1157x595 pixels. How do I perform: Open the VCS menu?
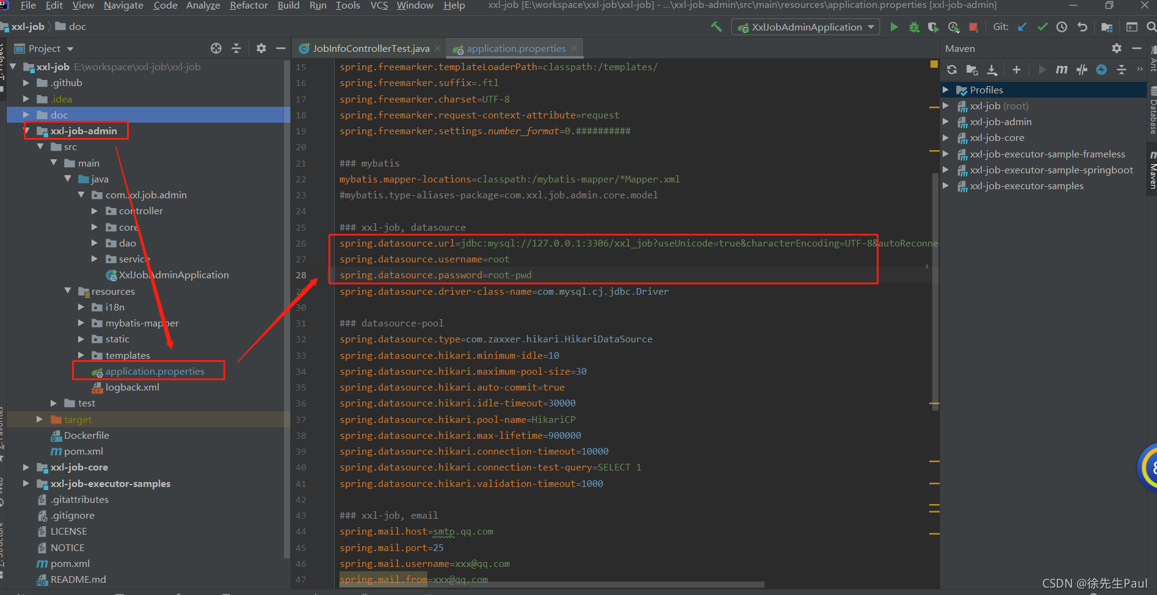379,5
